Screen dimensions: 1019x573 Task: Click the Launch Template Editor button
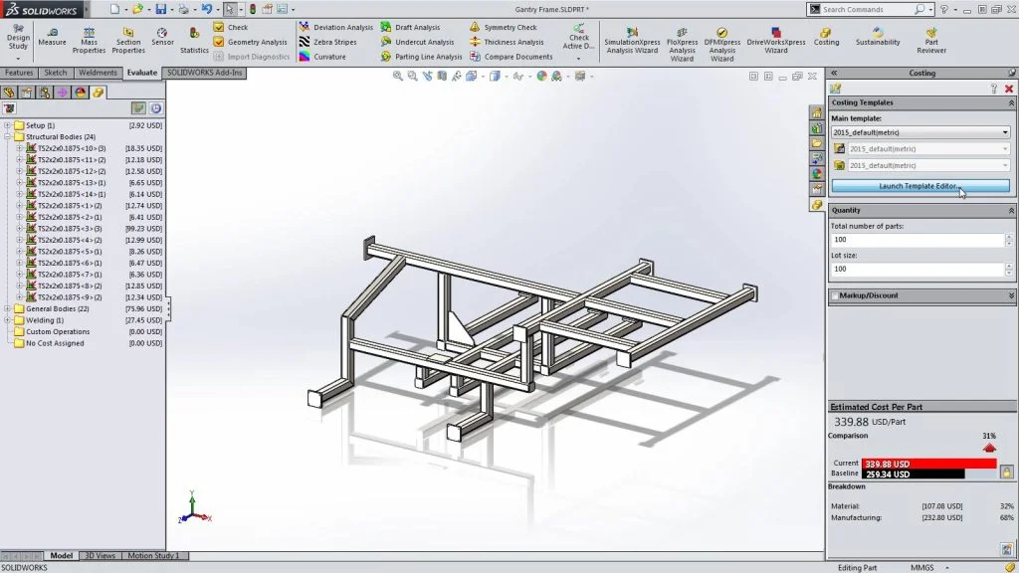click(919, 185)
